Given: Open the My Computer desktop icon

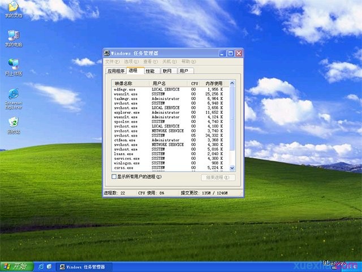Looking at the screenshot, I should coord(14,39).
